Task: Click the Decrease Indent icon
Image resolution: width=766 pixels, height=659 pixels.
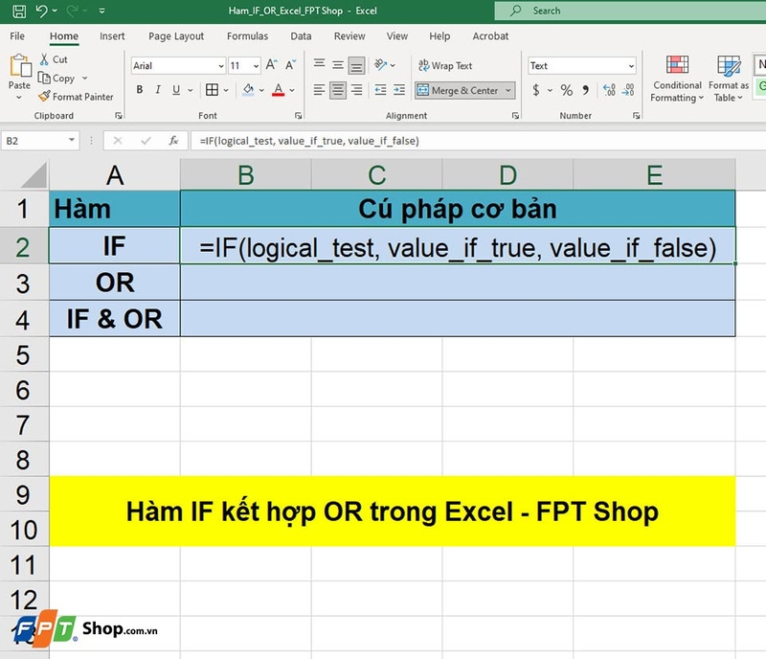Action: pyautogui.click(x=380, y=89)
